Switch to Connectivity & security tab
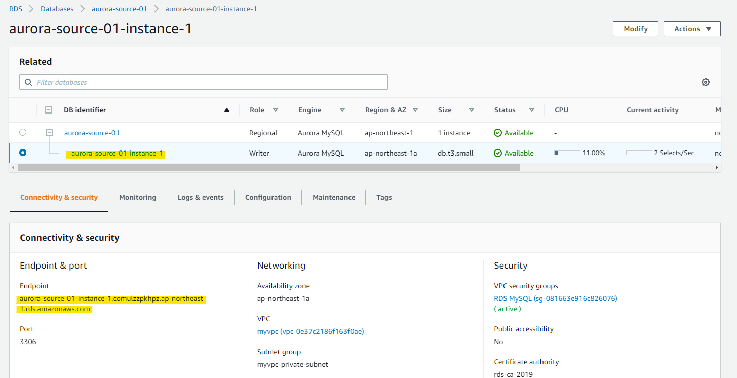 point(59,197)
